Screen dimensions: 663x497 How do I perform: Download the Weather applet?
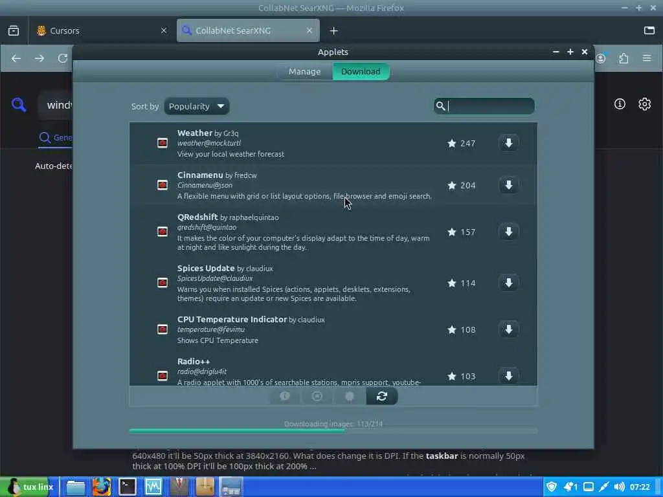[509, 143]
